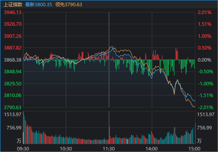Click the 11:30 time axis marker
Viewport: 218px width, 152px height.
(109, 149)
